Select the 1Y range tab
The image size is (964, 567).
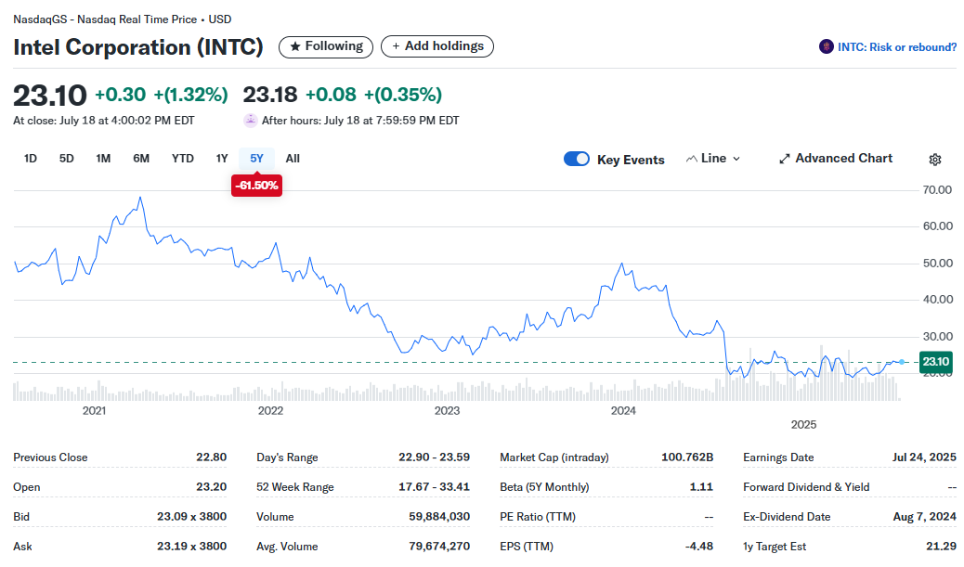[222, 159]
